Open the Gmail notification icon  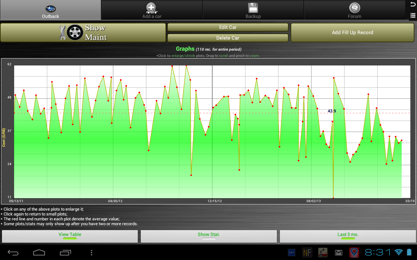pos(339,253)
